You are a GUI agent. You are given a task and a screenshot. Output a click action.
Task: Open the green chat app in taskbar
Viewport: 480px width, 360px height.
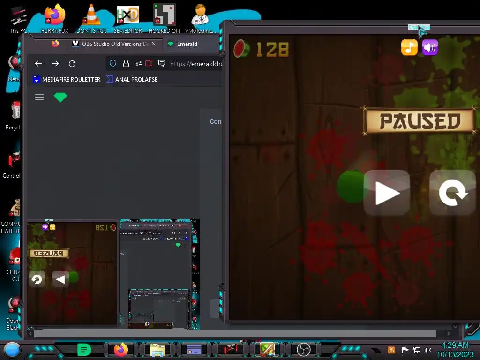pos(84,350)
